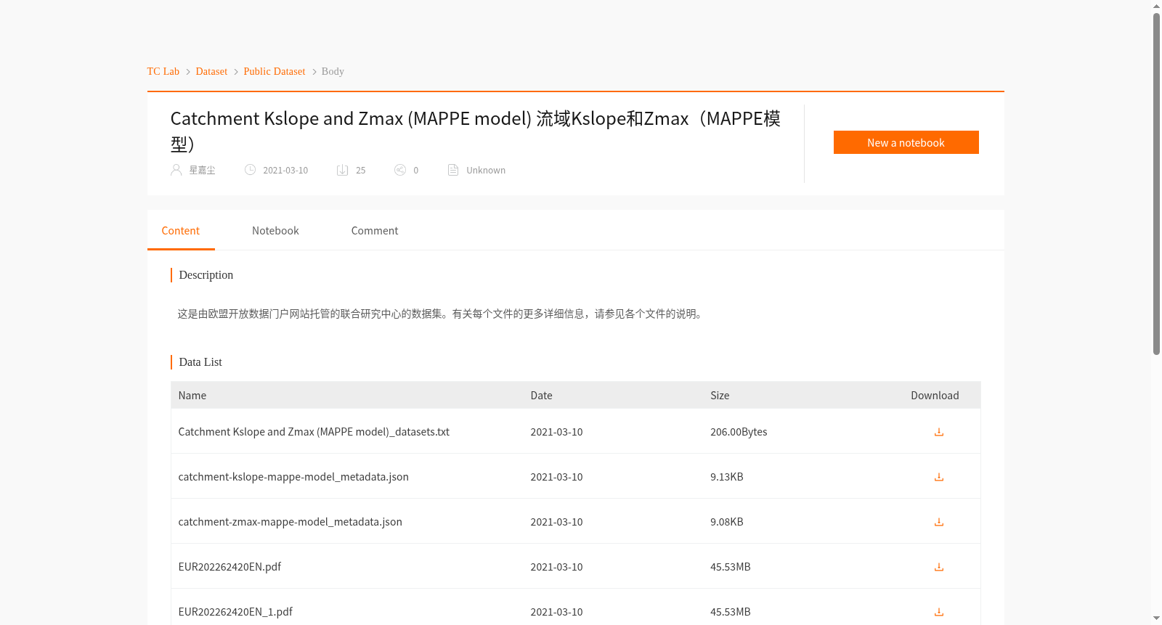Click the 9.13KB size value

[727, 477]
